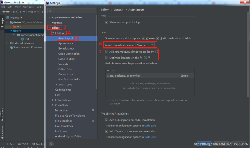Screen dimensions: 250x148
Task: Click the project-level icon next to File Encodings
Action: (93, 121)
